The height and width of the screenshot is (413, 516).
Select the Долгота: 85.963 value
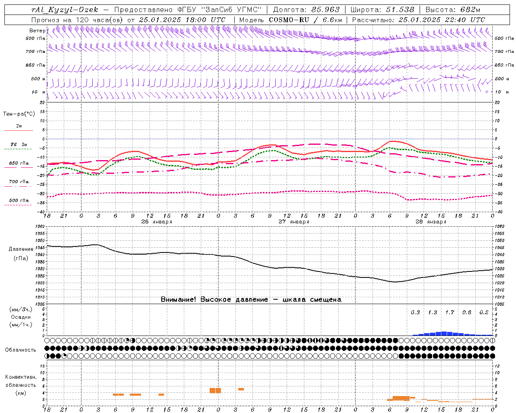(306, 10)
